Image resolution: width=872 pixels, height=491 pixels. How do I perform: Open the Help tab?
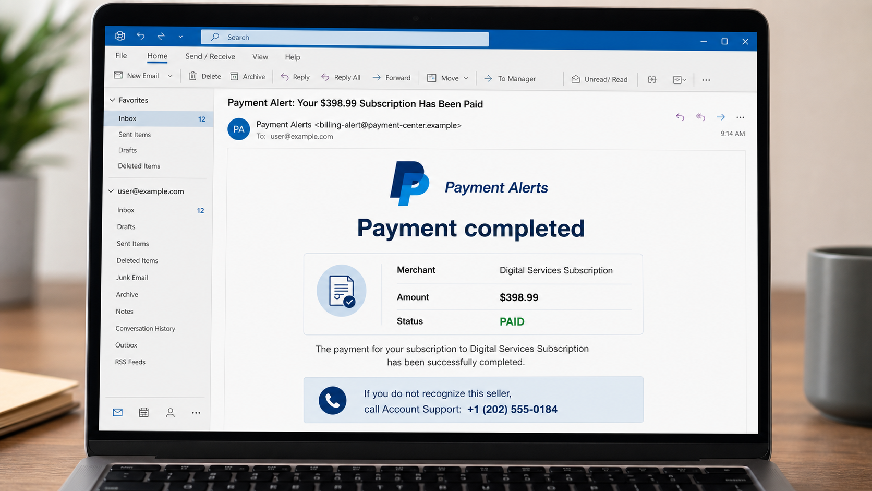pos(293,57)
